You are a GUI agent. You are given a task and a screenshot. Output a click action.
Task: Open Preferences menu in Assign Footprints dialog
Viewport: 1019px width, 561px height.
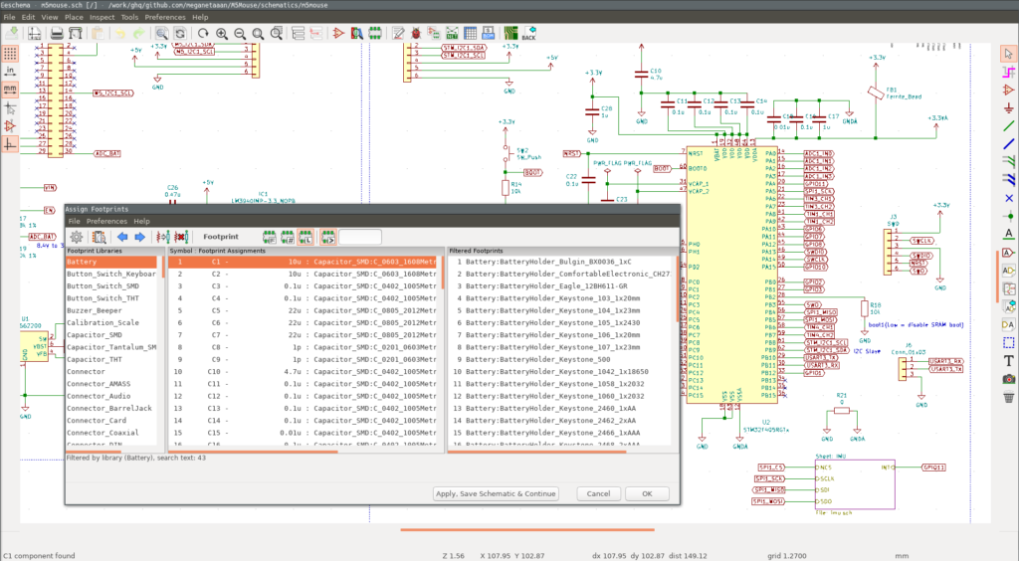[x=106, y=222]
